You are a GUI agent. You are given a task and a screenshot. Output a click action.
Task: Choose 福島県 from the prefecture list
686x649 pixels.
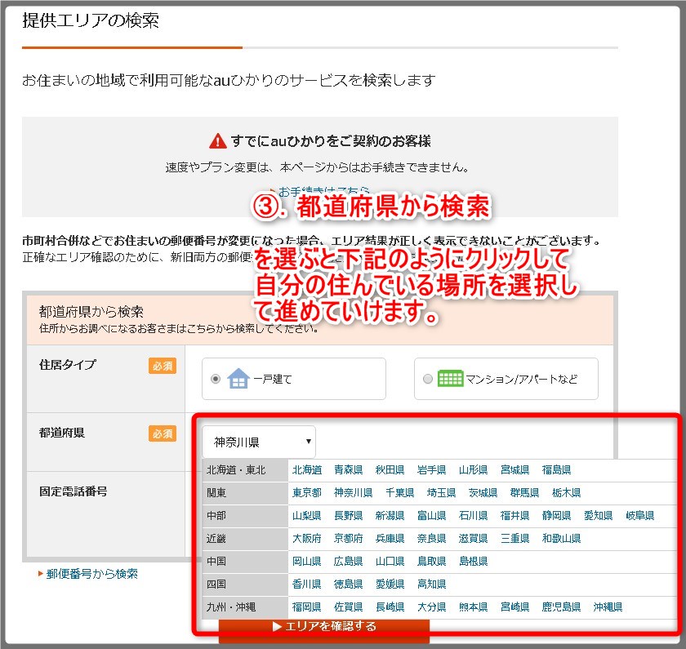556,469
